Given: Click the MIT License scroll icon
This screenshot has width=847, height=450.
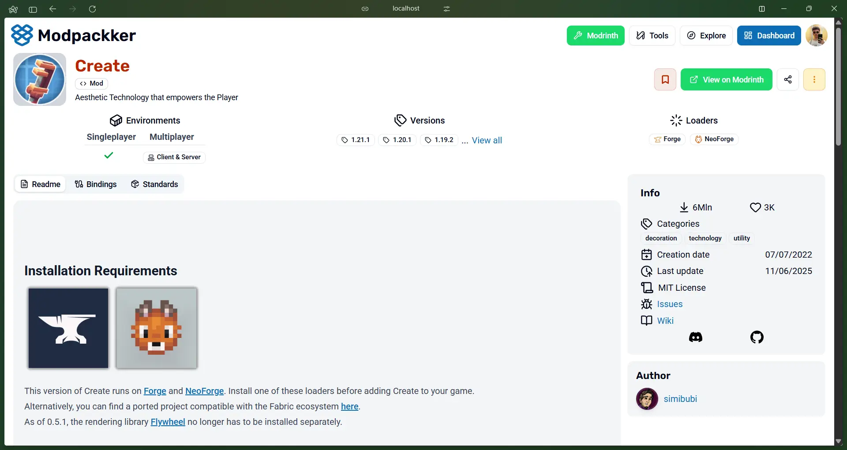Looking at the screenshot, I should point(647,288).
